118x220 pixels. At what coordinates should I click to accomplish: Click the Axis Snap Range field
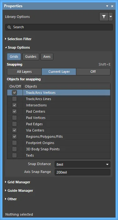[83, 172]
